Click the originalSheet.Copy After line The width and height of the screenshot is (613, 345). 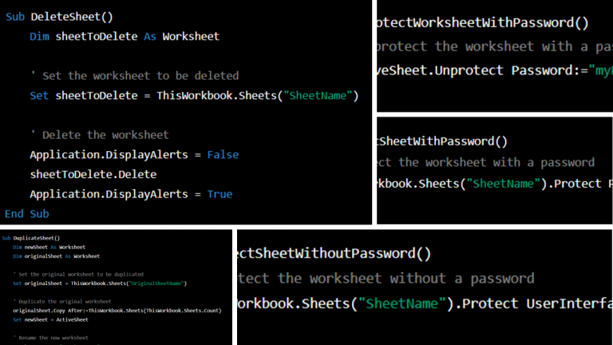click(117, 311)
